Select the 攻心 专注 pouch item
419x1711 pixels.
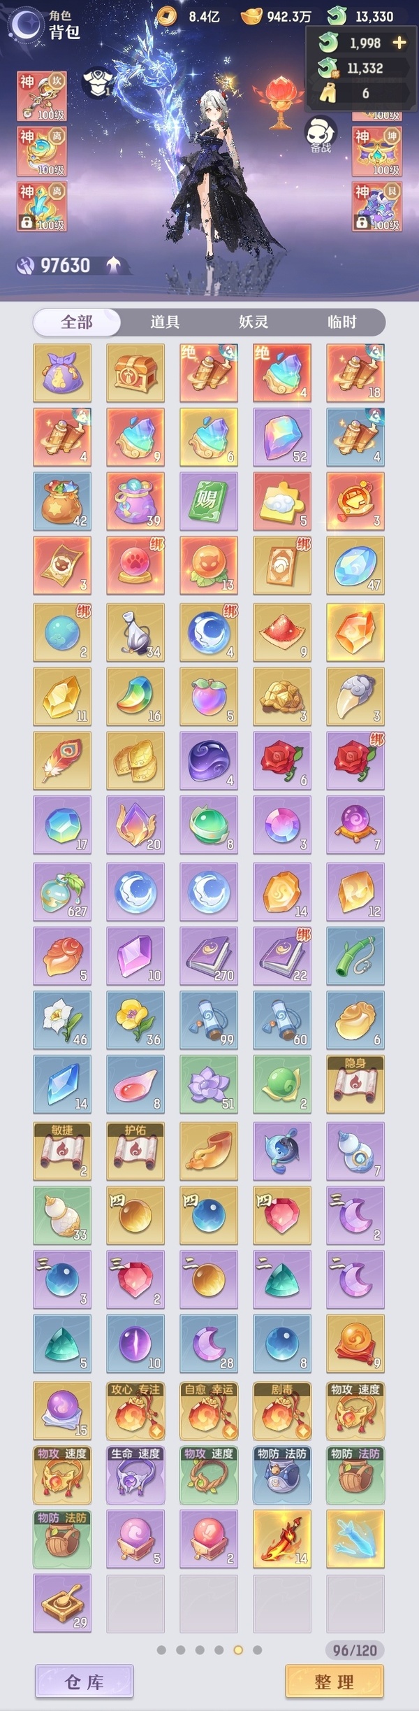click(x=135, y=1410)
